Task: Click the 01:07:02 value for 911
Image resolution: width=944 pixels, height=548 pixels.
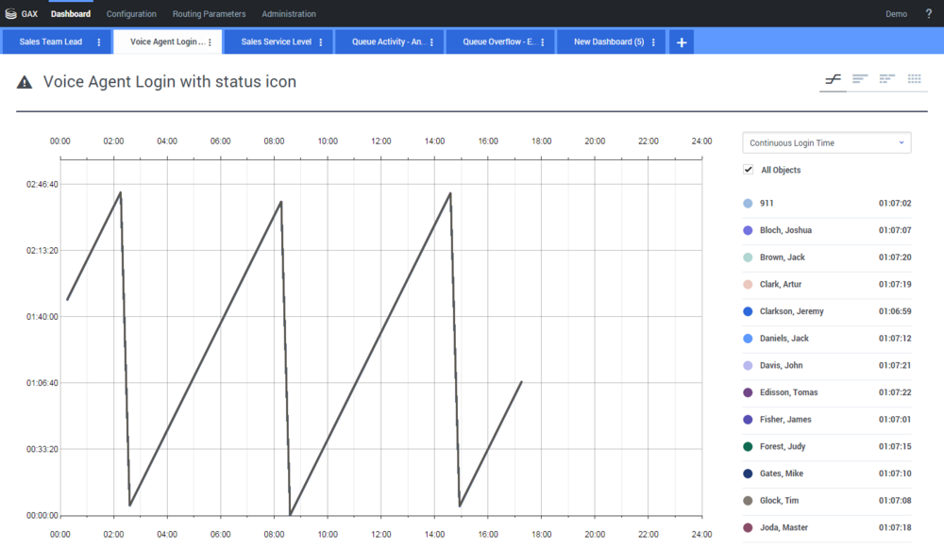Action: pos(895,204)
